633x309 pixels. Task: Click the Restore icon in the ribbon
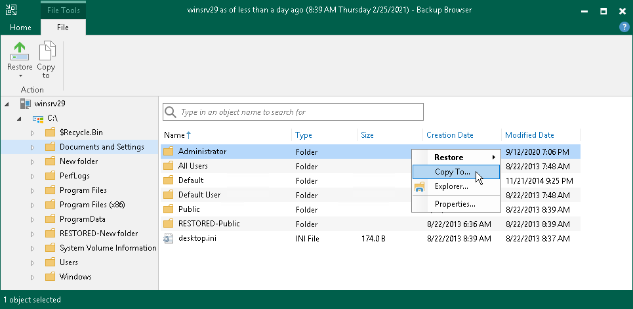click(20, 51)
